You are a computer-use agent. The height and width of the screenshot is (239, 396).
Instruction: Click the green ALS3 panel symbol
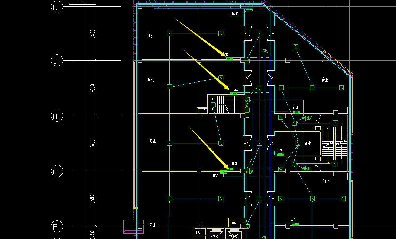[295, 224]
